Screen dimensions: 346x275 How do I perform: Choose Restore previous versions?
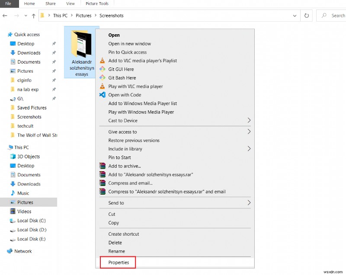(134, 140)
